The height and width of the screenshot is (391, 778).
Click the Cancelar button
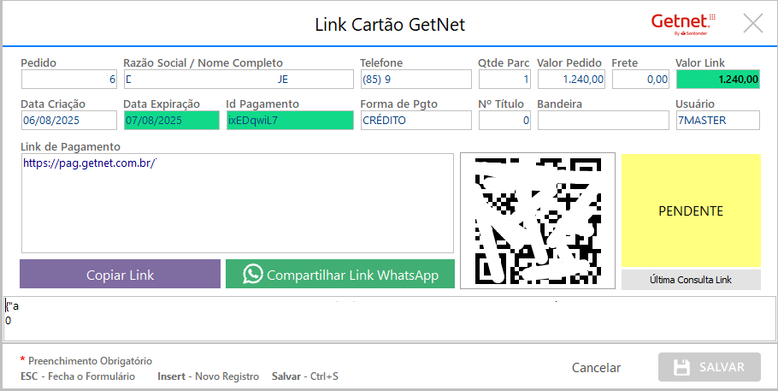[596, 367]
